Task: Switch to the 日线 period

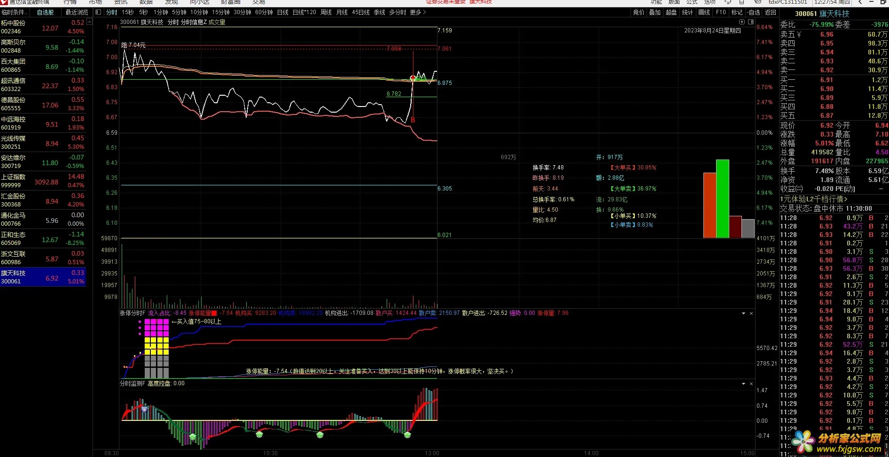Action: [283, 12]
